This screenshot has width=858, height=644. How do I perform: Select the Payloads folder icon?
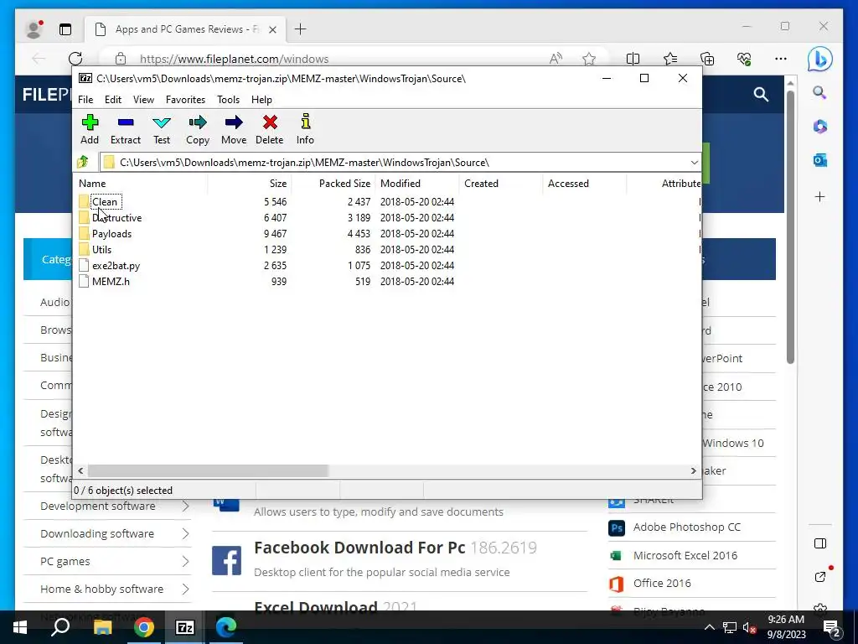tap(84, 233)
